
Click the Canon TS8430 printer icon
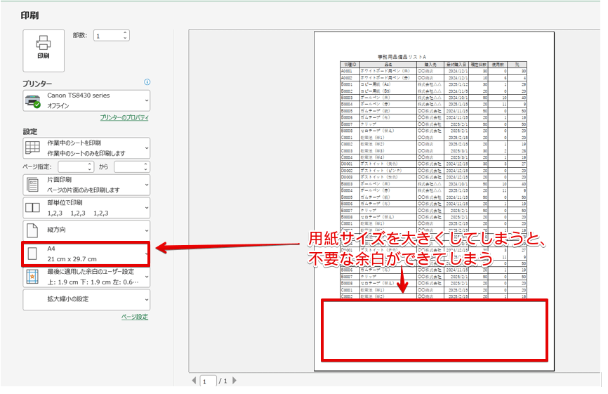point(32,100)
